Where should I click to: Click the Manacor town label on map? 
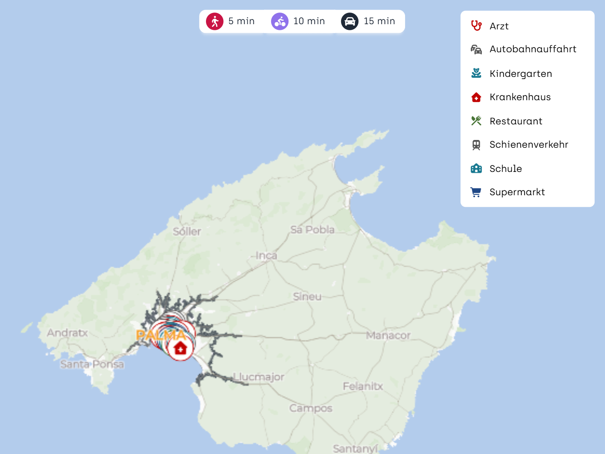tap(388, 335)
